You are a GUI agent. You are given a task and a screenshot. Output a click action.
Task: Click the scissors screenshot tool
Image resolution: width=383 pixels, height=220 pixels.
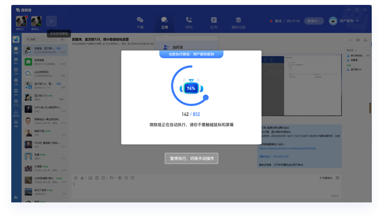click(x=82, y=178)
